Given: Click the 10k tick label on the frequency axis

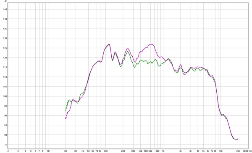Looking at the screenshot, I should tap(220, 151).
